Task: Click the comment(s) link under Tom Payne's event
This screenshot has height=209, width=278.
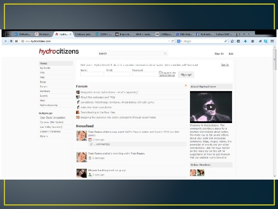Action: tap(102, 144)
